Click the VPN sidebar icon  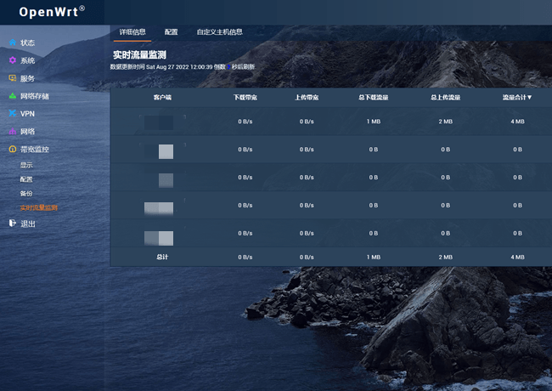click(12, 113)
